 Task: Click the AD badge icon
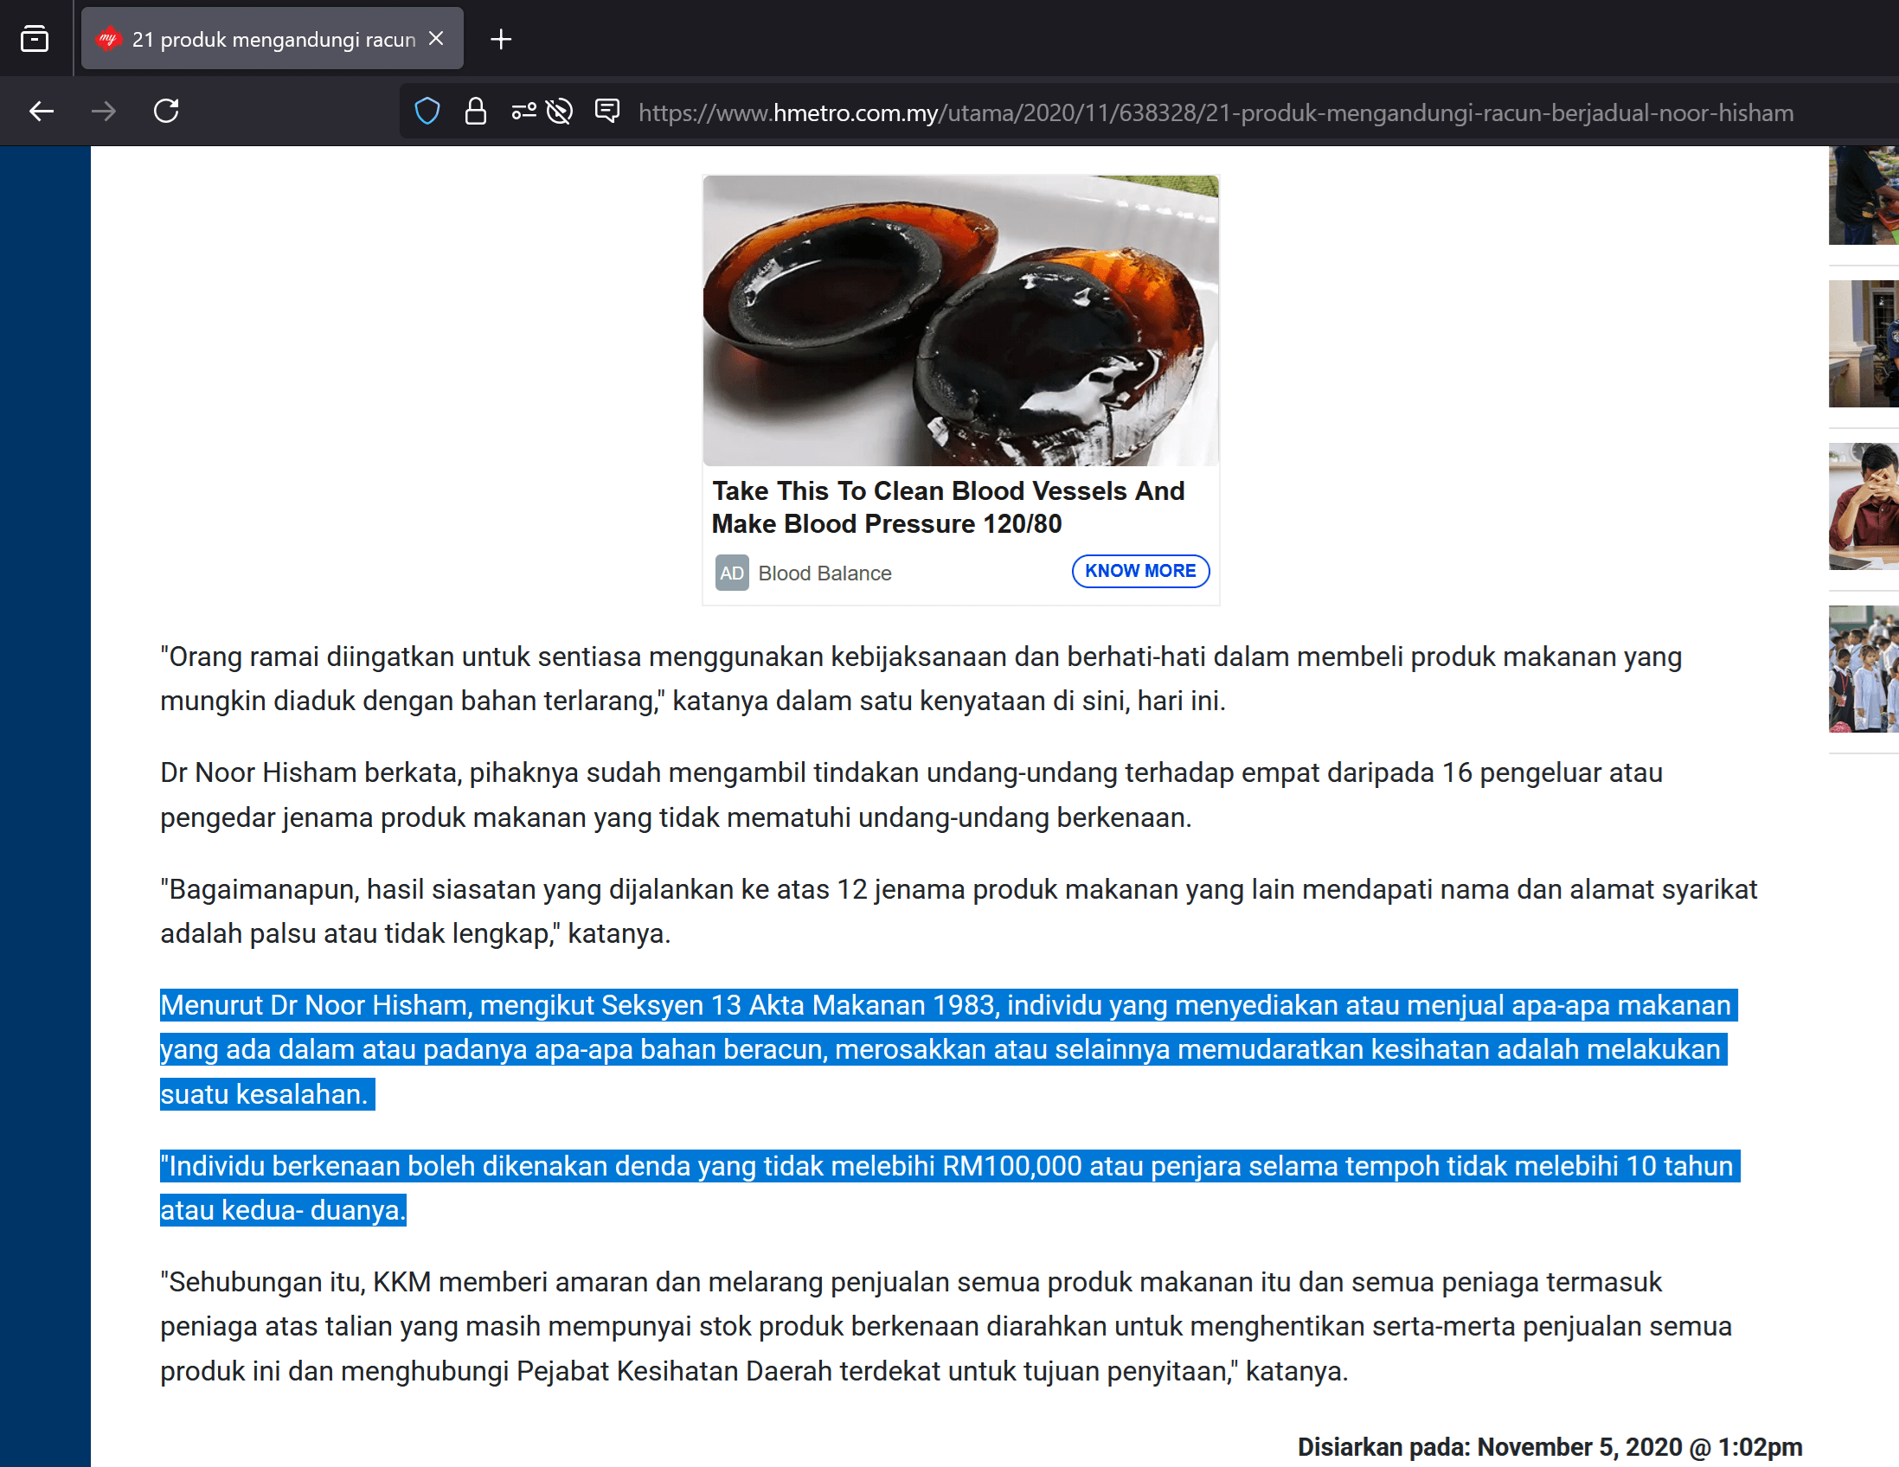click(731, 573)
